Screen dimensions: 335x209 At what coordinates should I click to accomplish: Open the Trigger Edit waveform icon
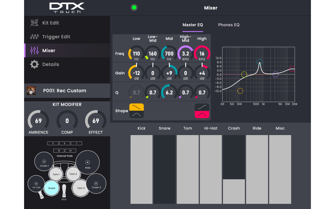click(x=34, y=37)
